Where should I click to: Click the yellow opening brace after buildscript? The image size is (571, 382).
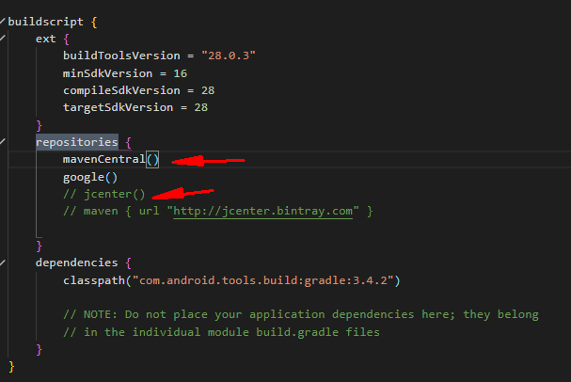[94, 23]
